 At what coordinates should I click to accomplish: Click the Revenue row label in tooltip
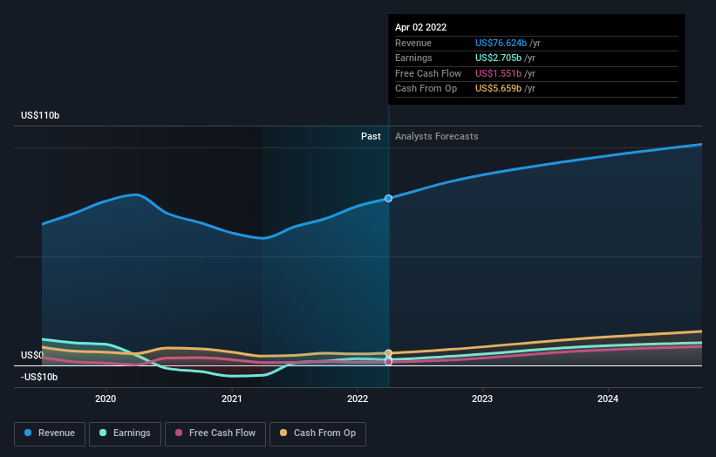(413, 43)
